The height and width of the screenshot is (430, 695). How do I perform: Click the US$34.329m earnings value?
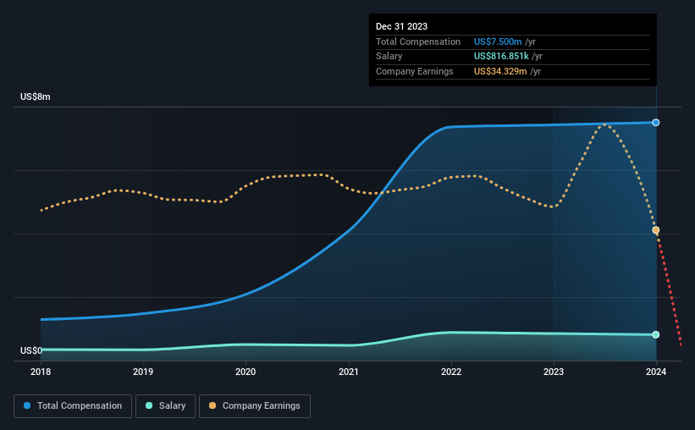[500, 71]
